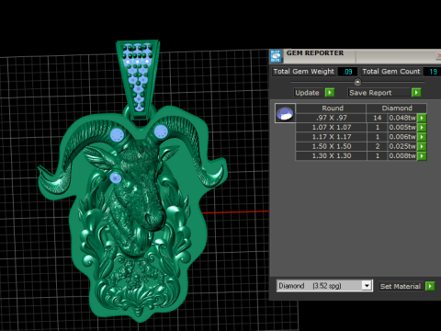Select the 1.07 X 1.07 size cell
Screen dimensions: 441x331
332,128
